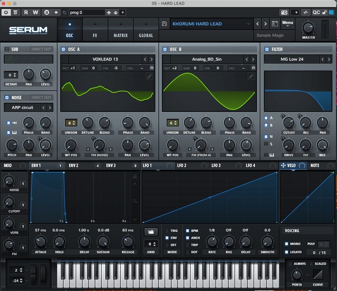Switch to the MATRIX tab

pos(121,30)
